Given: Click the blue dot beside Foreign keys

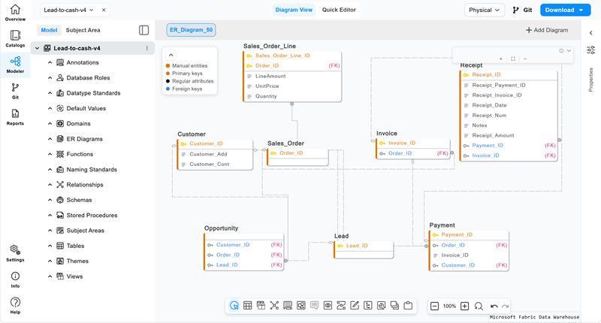Looking at the screenshot, I should pos(168,89).
